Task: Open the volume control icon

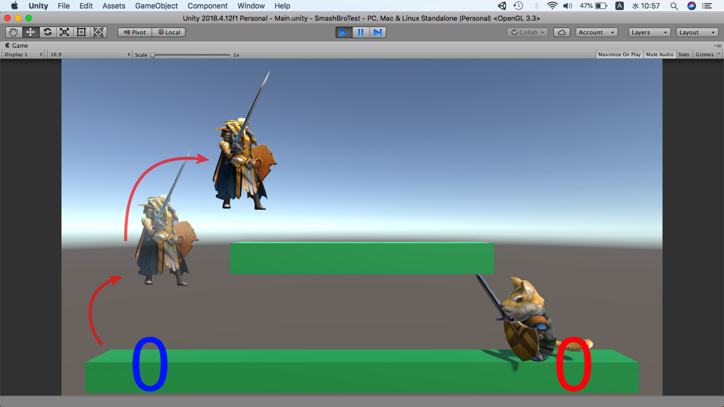Action: [568, 6]
